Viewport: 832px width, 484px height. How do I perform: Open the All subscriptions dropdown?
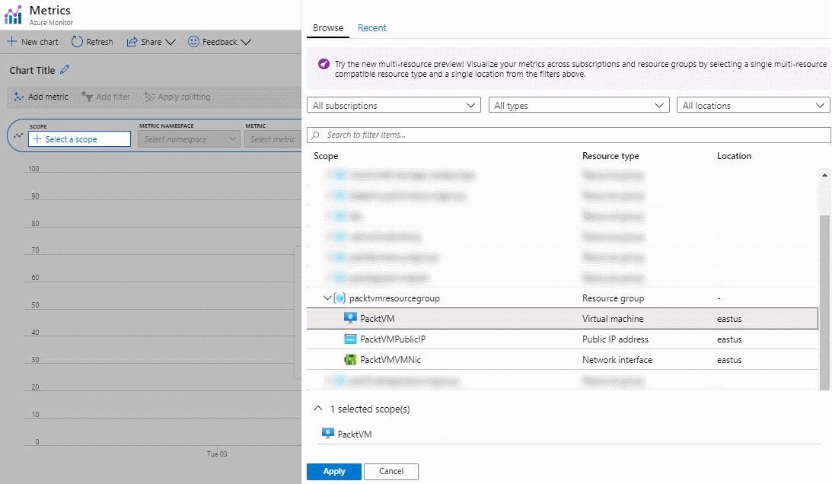click(x=394, y=105)
